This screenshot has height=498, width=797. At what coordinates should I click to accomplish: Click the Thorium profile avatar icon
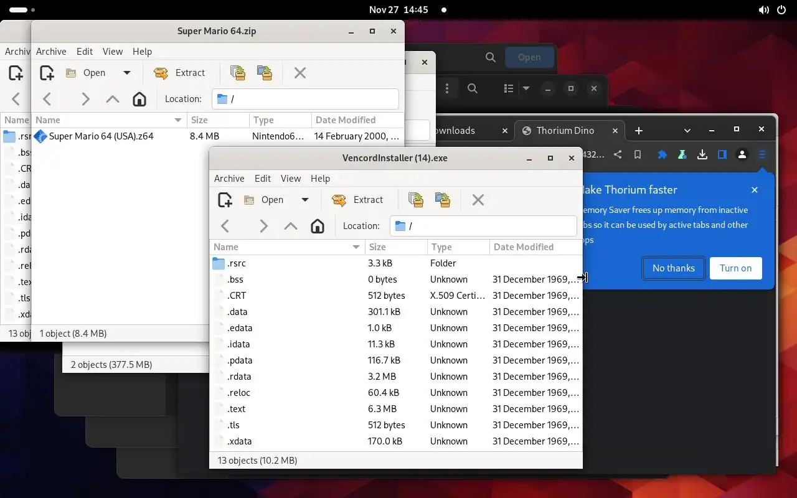point(742,155)
